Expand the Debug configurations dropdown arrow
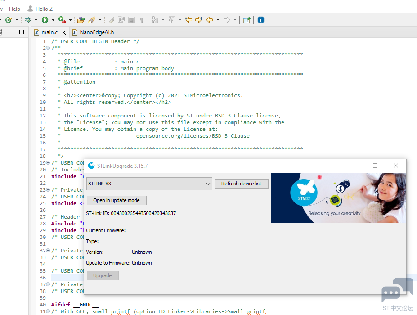Screen dimensions: 417x315 [x=36, y=20]
